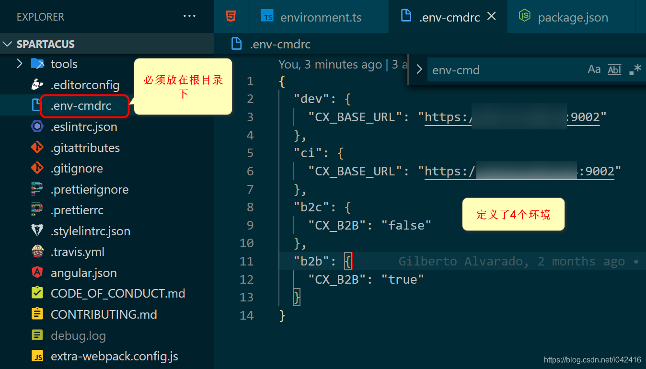Image resolution: width=646 pixels, height=369 pixels.
Task: Click the git icon beside .gitignore
Action: [37, 168]
